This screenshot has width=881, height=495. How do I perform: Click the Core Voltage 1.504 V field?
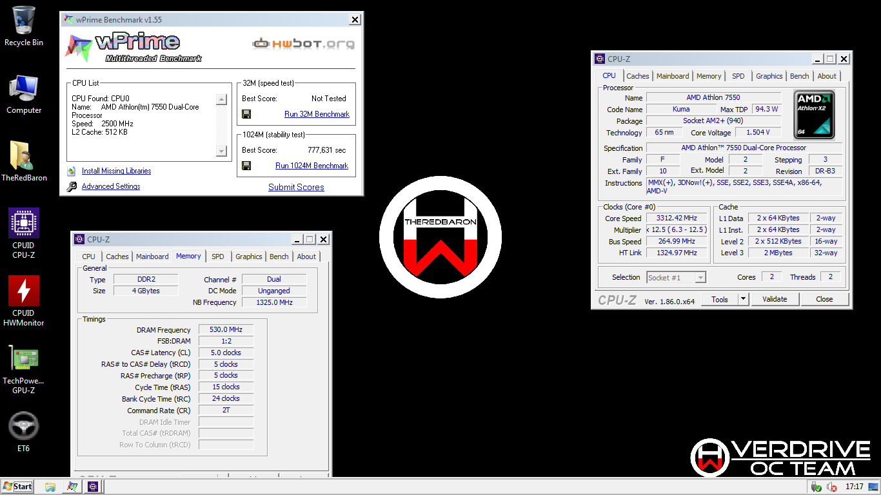758,132
